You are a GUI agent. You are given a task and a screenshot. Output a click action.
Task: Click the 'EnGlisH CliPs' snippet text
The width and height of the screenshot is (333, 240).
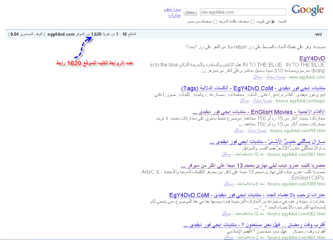(308, 178)
